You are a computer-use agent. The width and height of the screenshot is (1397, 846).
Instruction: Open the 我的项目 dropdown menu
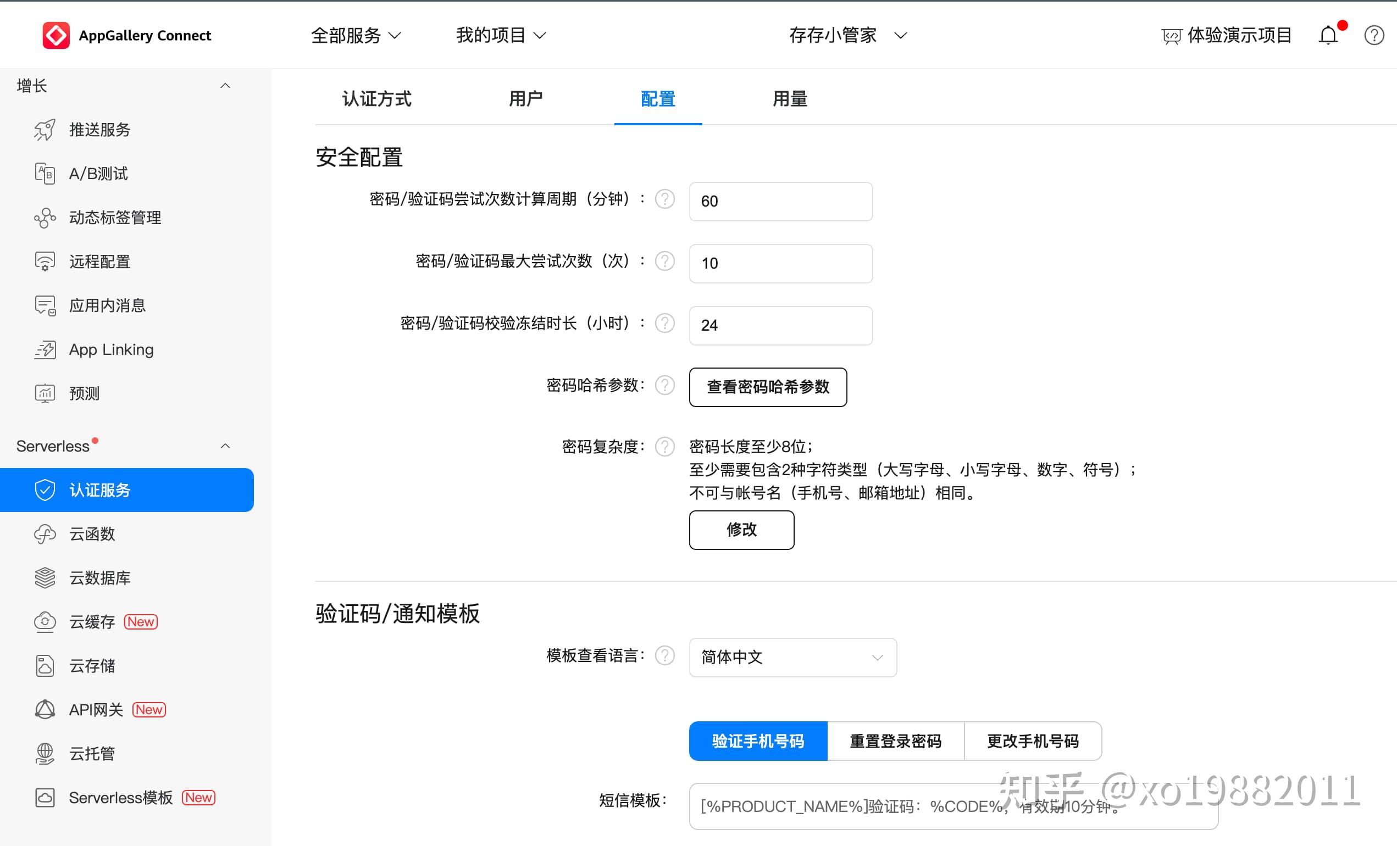tap(501, 35)
